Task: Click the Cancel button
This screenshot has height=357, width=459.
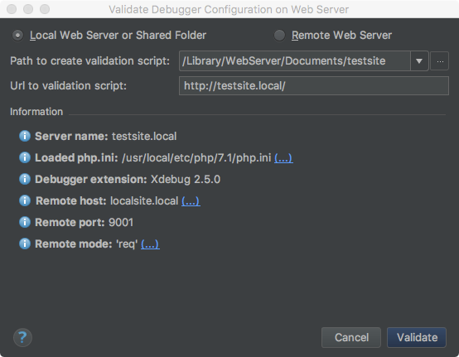Action: point(351,337)
